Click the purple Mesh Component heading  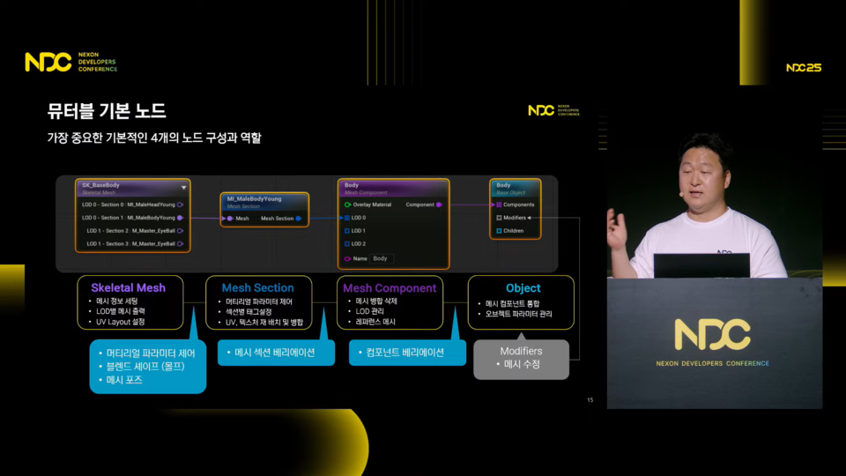point(390,288)
